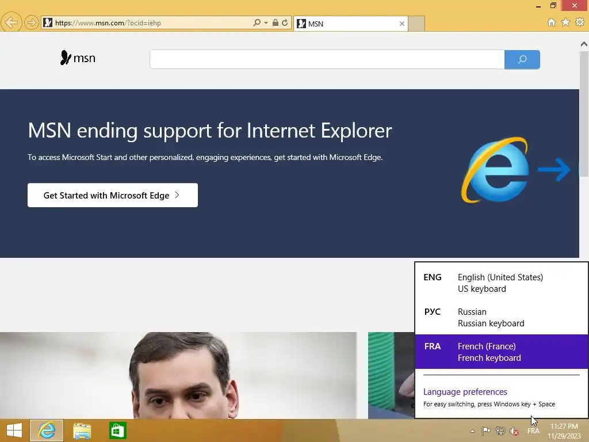Viewport: 589px width, 442px height.
Task: Click the vertical scrollbar thumb
Action: 584,114
